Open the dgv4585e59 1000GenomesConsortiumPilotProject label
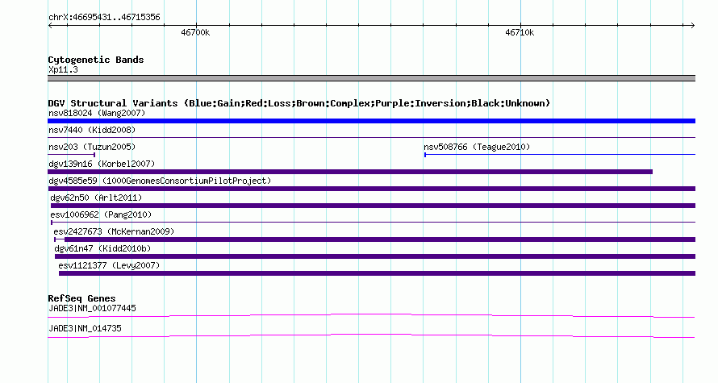Viewport: 718px width, 383px height. (x=160, y=181)
